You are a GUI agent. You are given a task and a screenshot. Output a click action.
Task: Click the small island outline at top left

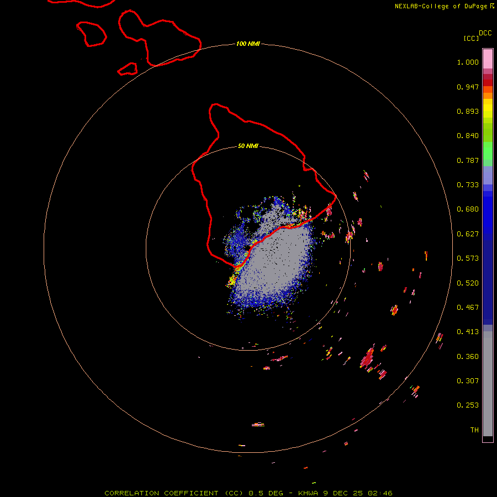click(91, 34)
